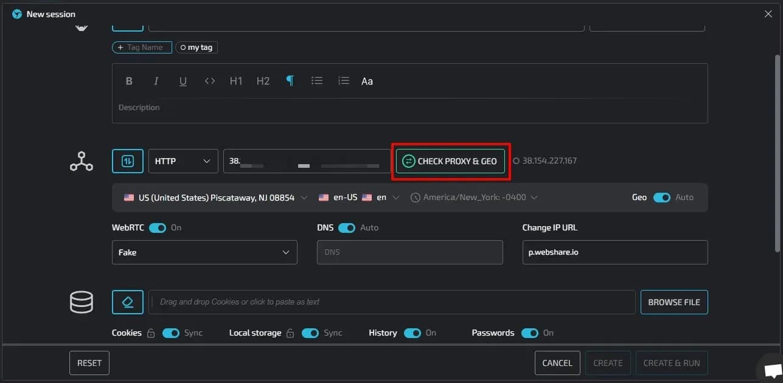
Task: Run the CHECK PROXY & GEO verification
Action: coord(451,160)
